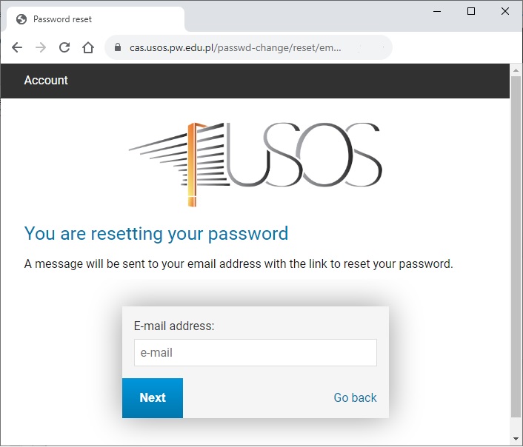
Task: Click the globe favicon on the tab
Action: coord(21,19)
